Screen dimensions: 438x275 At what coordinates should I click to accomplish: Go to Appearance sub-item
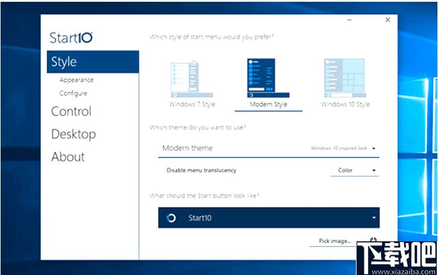pyautogui.click(x=76, y=80)
